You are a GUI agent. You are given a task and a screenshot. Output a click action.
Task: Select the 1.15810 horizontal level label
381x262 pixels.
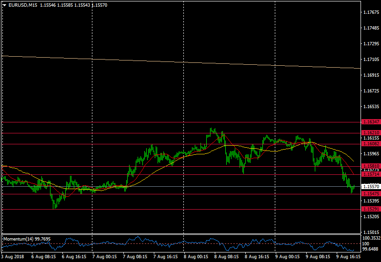(371, 166)
